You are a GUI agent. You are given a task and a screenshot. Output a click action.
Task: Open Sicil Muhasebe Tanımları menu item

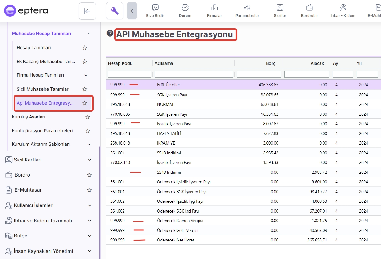coord(43,89)
